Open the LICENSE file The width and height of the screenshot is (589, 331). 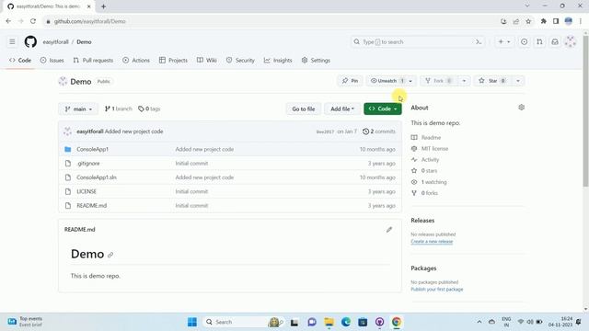pos(87,191)
